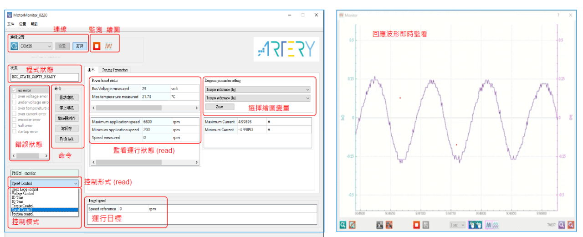583x237 pixels.
Task: Click the save disk icon in Monitor toolbar
Action: coord(425,225)
